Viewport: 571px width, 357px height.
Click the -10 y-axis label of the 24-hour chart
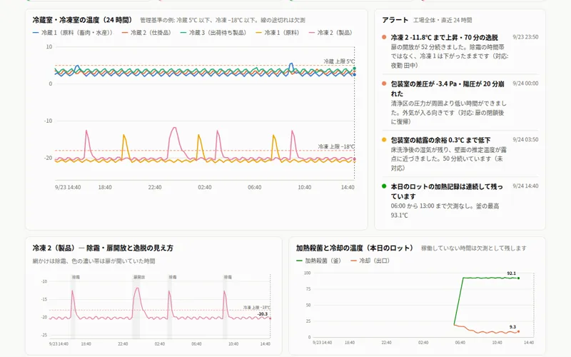pyautogui.click(x=48, y=121)
